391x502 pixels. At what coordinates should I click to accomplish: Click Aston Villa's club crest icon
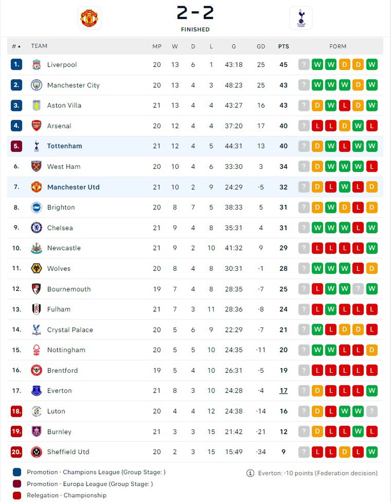click(36, 106)
